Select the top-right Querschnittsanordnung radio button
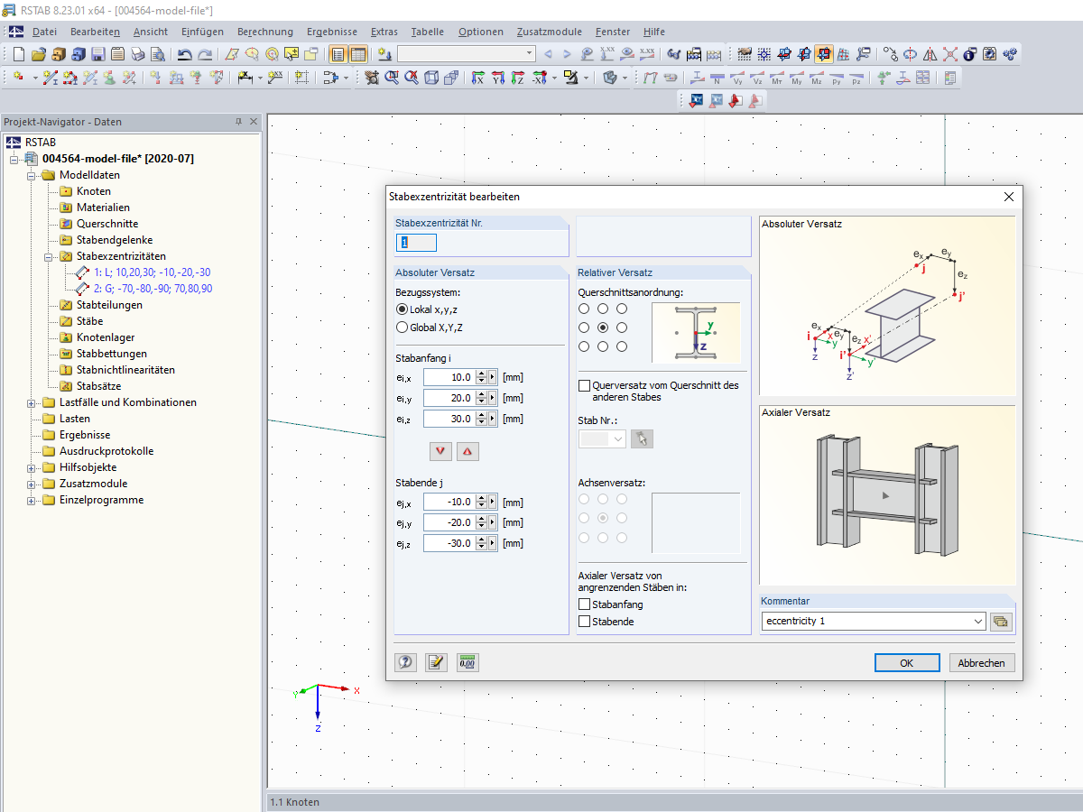Viewport: 1083px width, 812px height. (622, 309)
